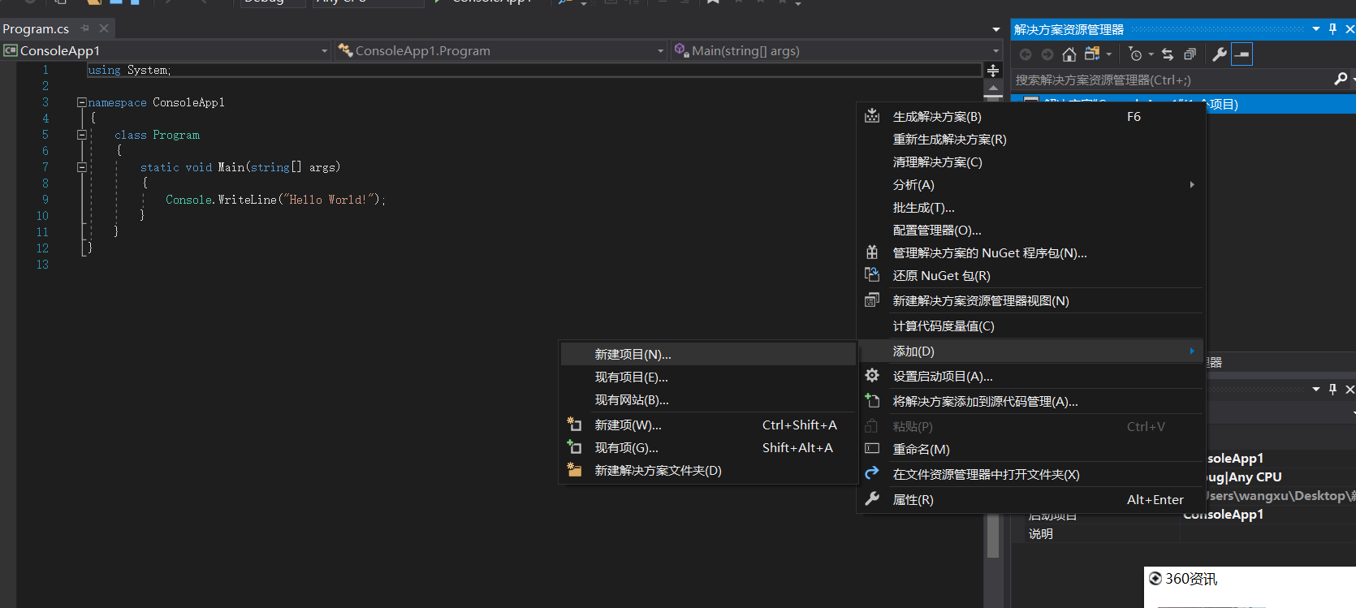
Task: Collapse the namespace ConsoleApp1 code block
Action: coord(81,102)
